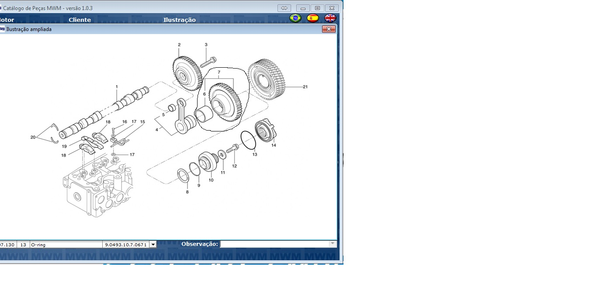Open the Cliente menu

tap(80, 20)
